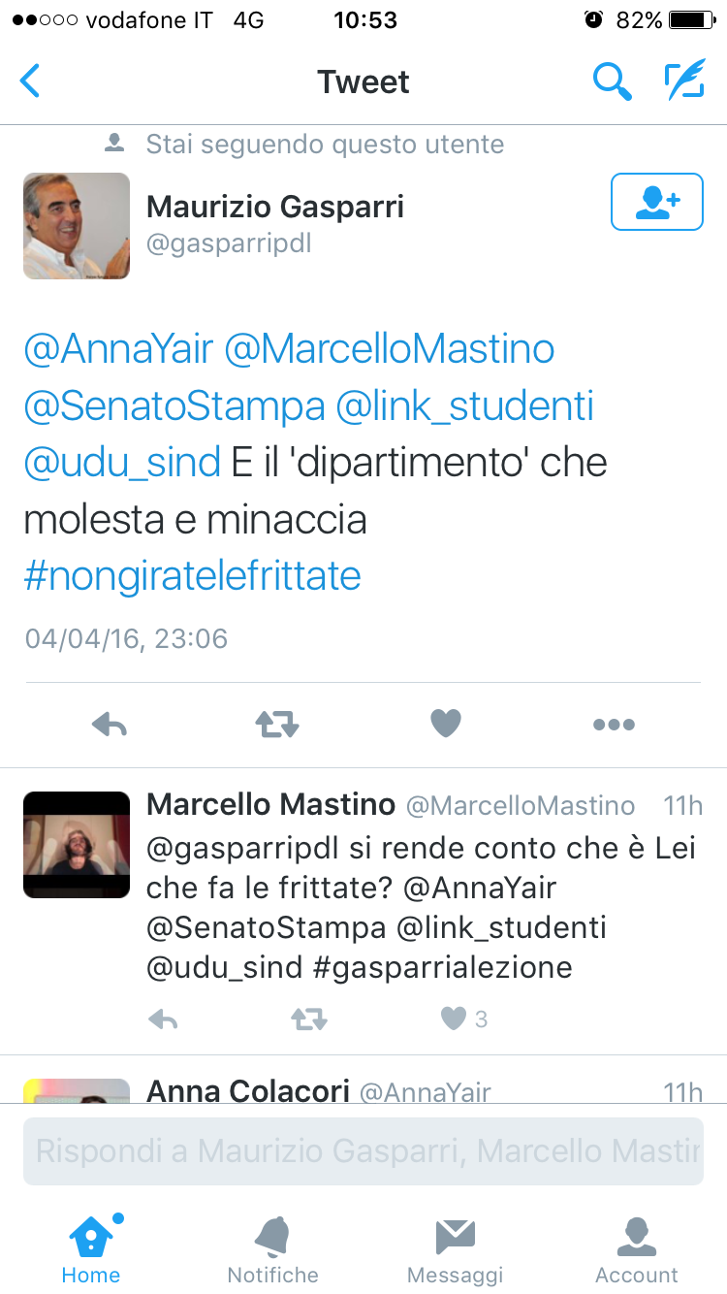This screenshot has width=727, height=1294.
Task: Open the Notifiche tab
Action: (272, 1249)
